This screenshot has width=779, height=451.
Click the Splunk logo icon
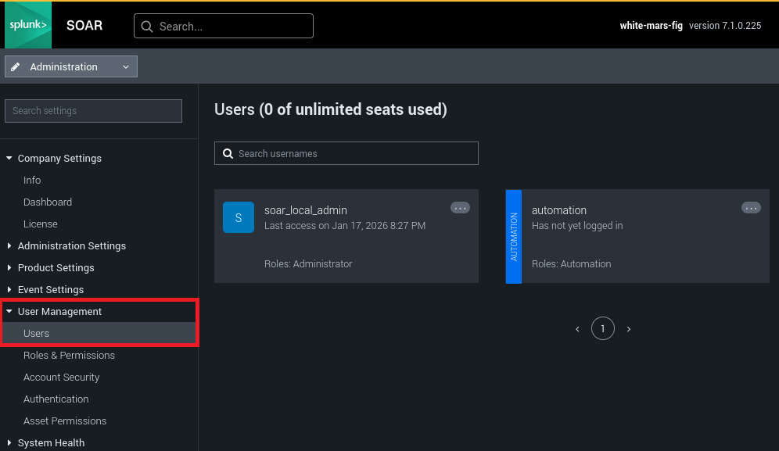pyautogui.click(x=28, y=25)
